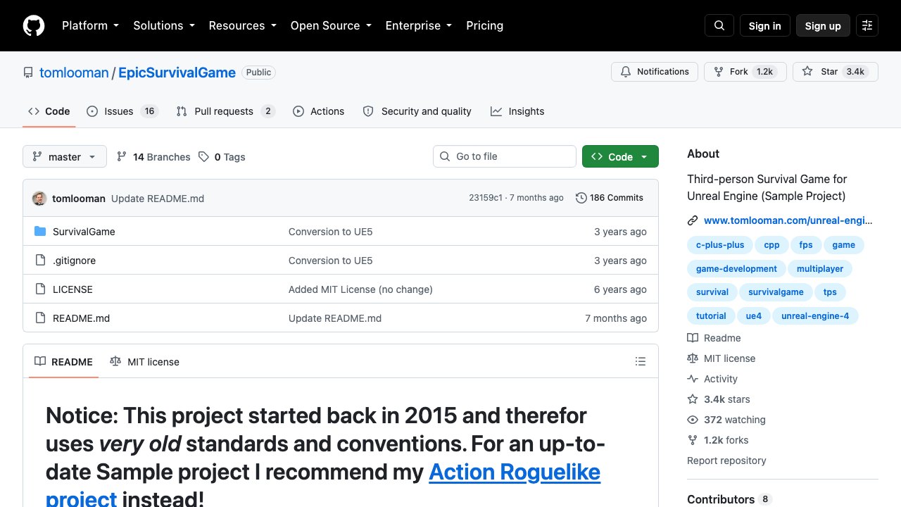The height and width of the screenshot is (507, 901).
Task: Switch to the Pull requests tab
Action: tap(225, 111)
